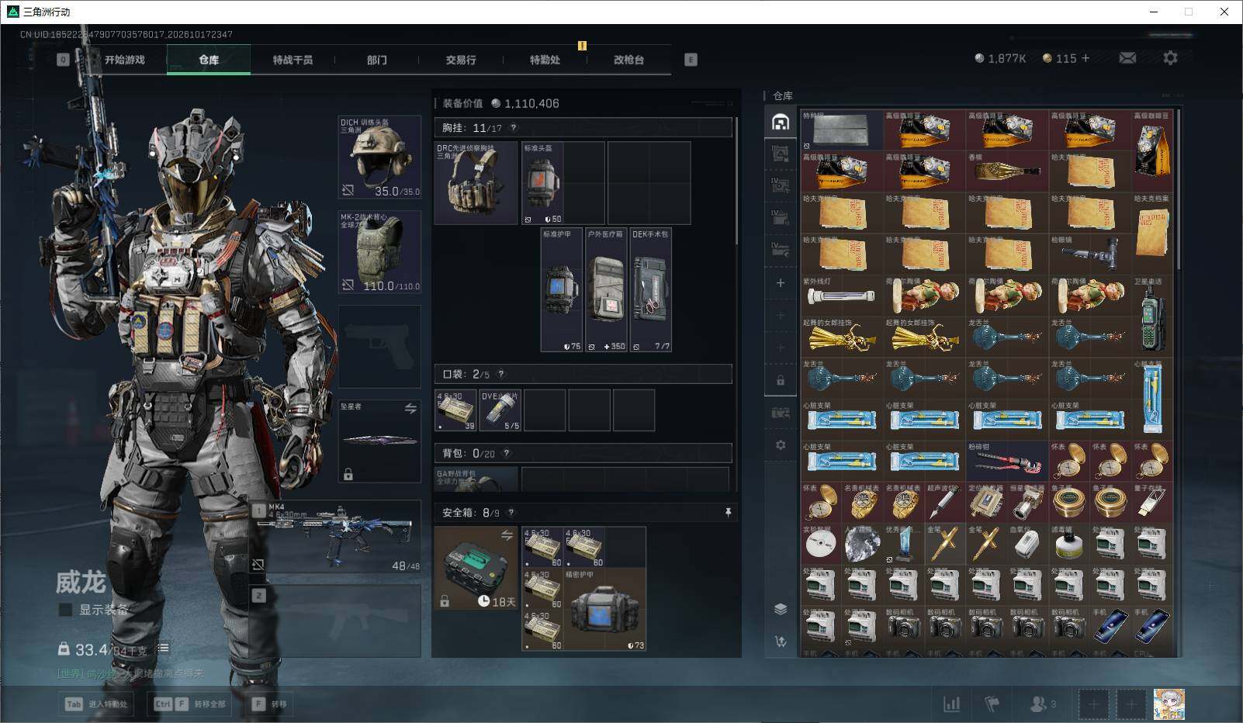Click the chest rig help question mark
1243x723 pixels.
pyautogui.click(x=513, y=128)
